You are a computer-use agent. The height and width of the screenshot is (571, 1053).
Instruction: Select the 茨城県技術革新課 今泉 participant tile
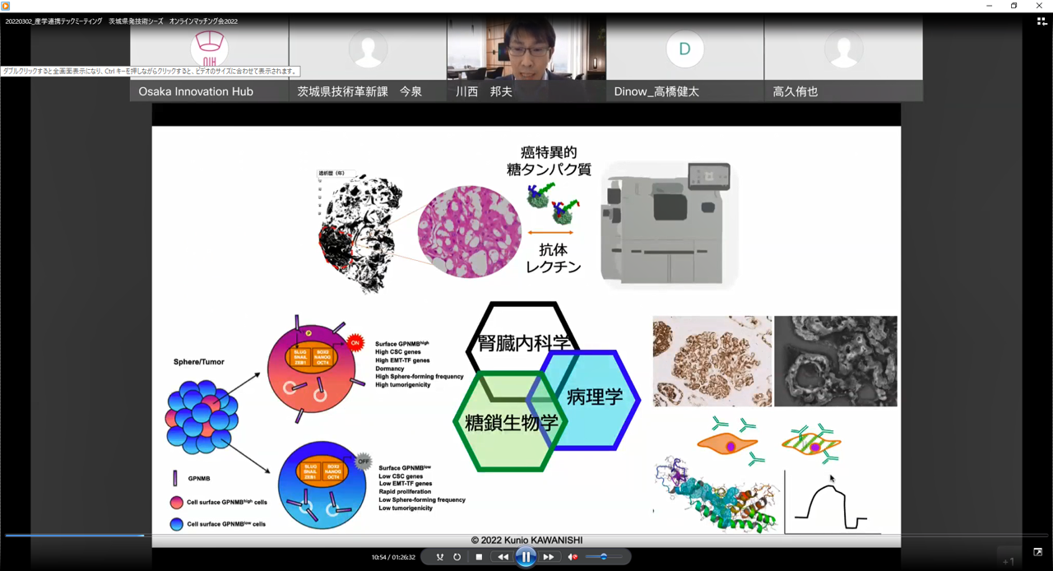point(368,58)
